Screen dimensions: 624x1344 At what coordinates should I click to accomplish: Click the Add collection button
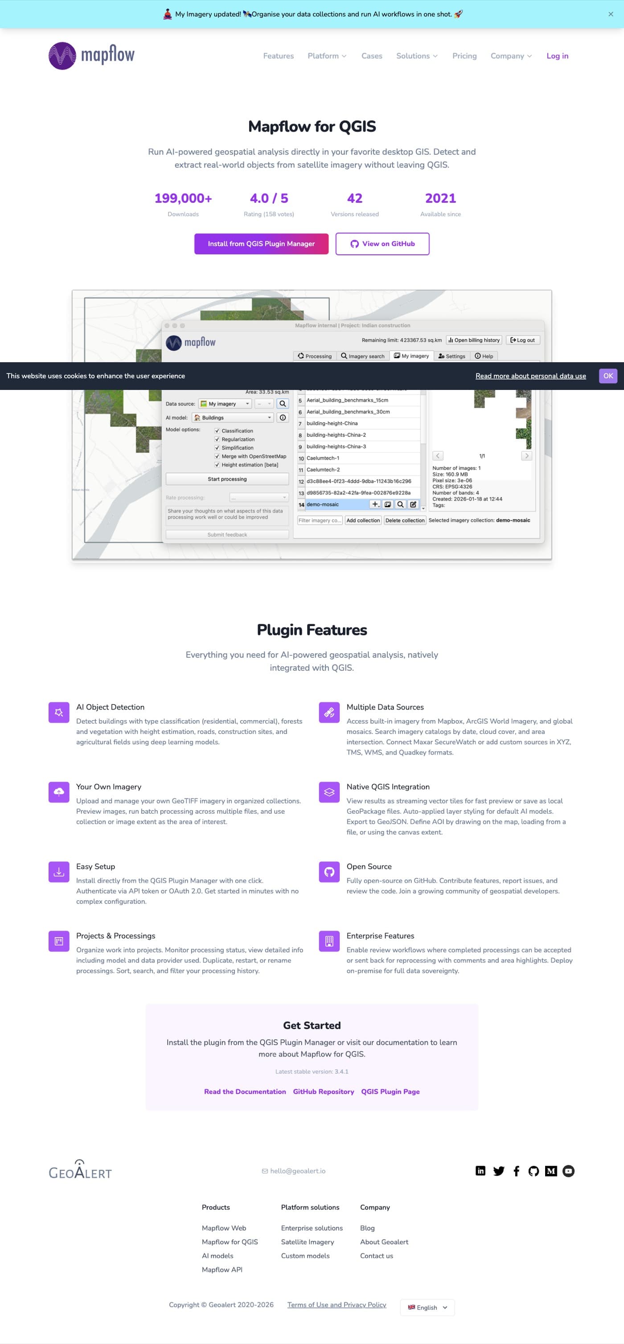tap(363, 520)
